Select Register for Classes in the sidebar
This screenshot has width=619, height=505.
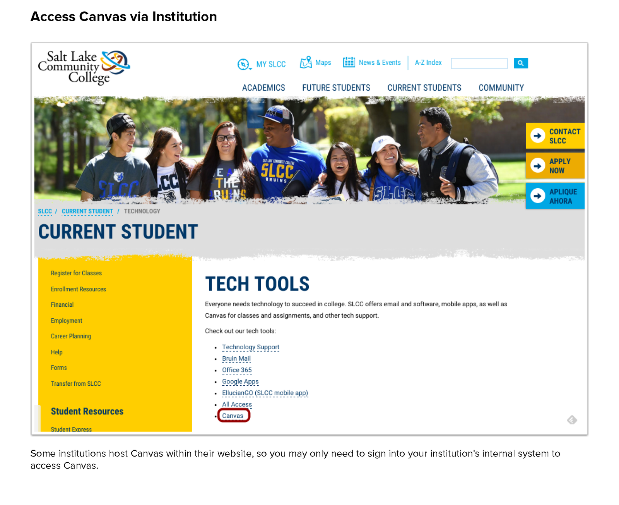76,273
